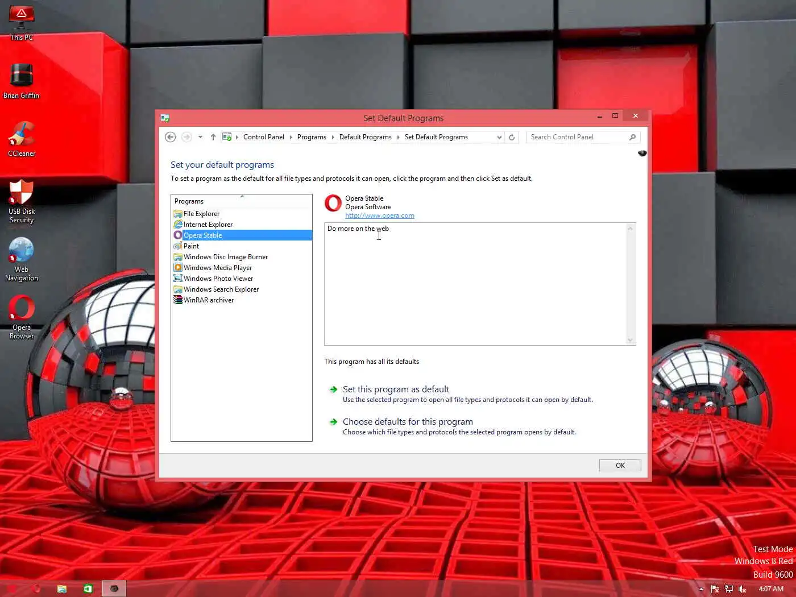Click "Do more on the web" description text
Image resolution: width=796 pixels, height=597 pixels.
click(358, 229)
